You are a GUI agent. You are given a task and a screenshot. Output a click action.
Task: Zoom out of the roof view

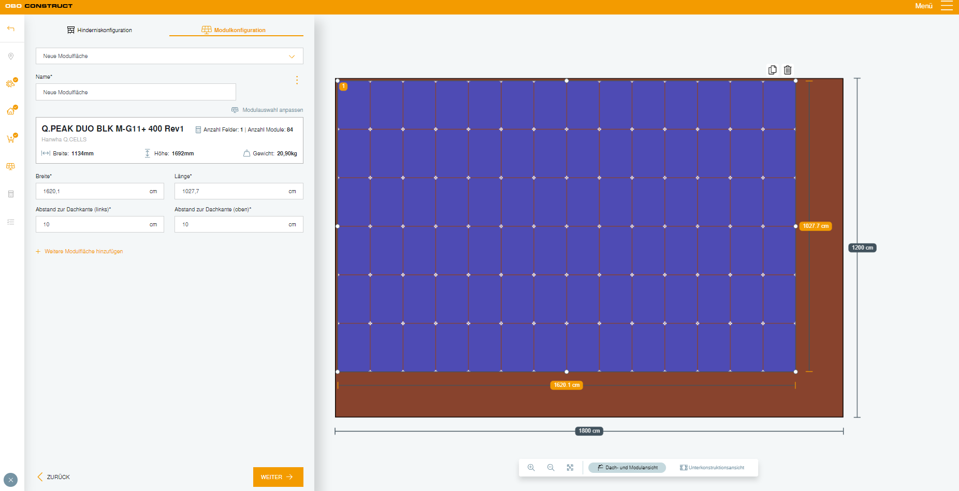pyautogui.click(x=550, y=468)
